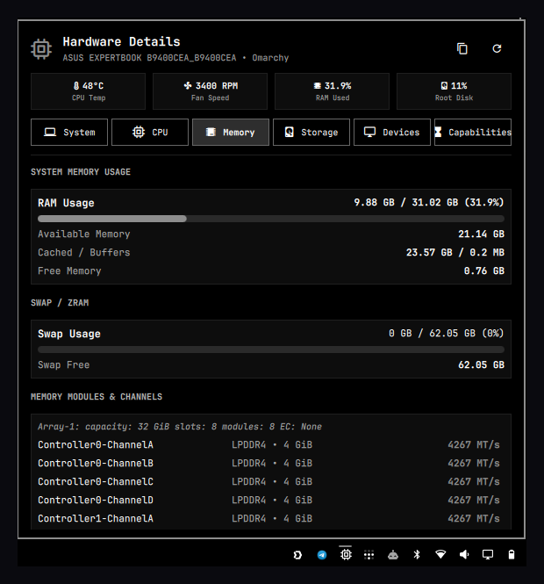544x584 pixels.
Task: Click the 23.57 GB / 0.2 MB value
Action: click(455, 253)
